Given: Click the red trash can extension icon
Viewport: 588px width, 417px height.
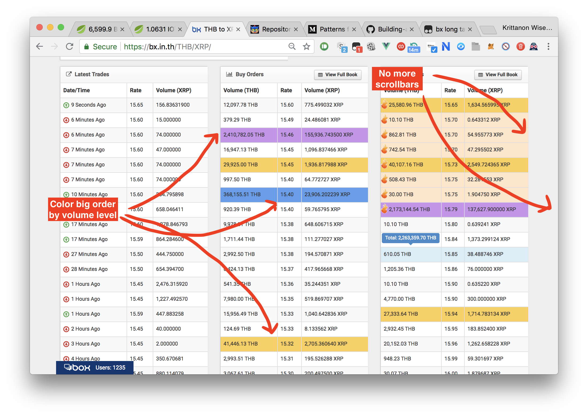Looking at the screenshot, I should [x=520, y=47].
